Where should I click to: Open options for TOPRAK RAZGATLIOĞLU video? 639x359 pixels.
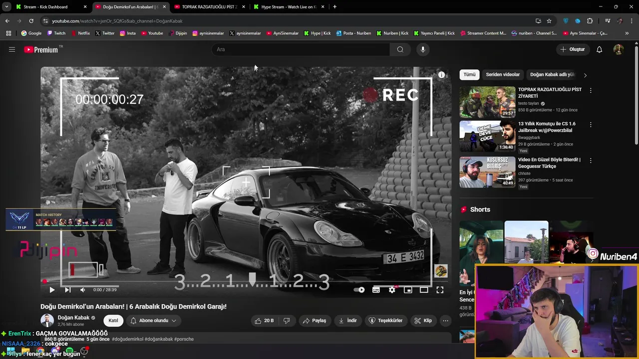(591, 91)
